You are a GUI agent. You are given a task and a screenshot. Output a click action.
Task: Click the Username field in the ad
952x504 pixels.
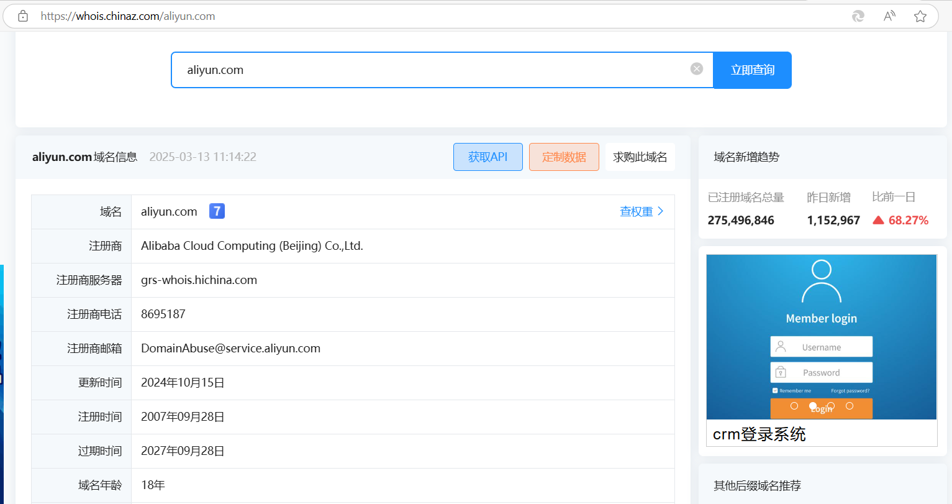point(822,347)
